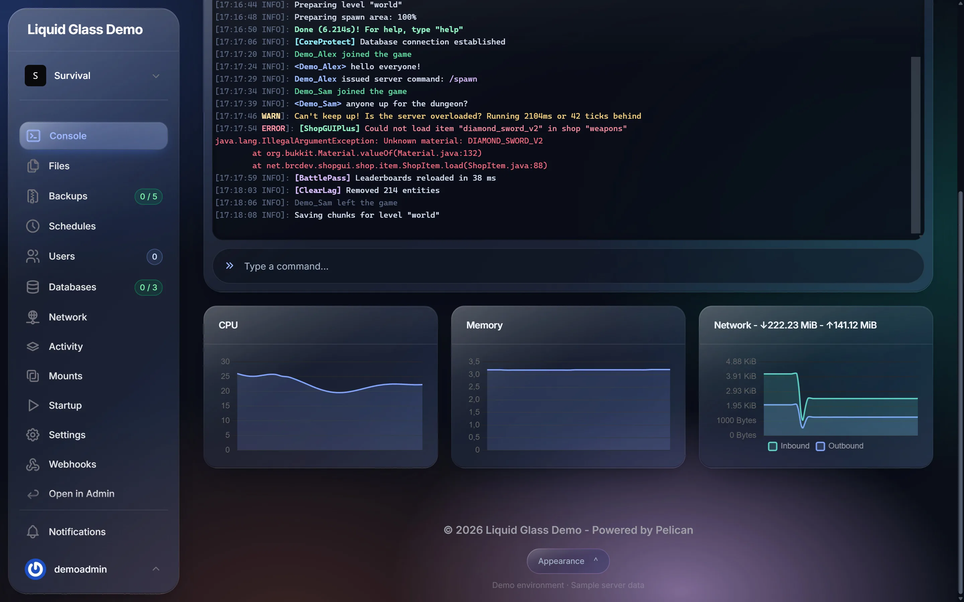964x602 pixels.
Task: Click the Liquid Glass Demo title link
Action: pyautogui.click(x=85, y=29)
